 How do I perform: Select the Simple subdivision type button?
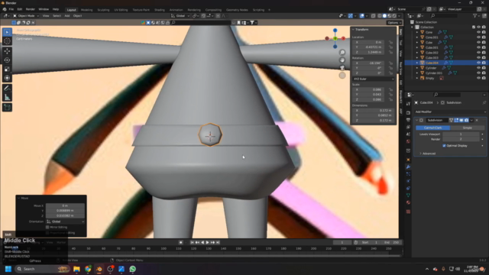click(x=467, y=128)
